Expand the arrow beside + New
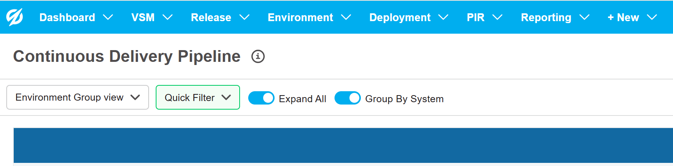673x166 pixels. 652,18
